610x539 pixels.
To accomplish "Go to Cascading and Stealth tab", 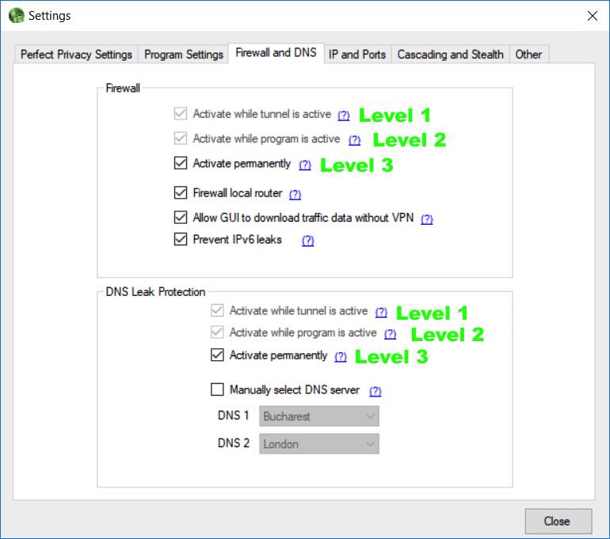I will (450, 55).
